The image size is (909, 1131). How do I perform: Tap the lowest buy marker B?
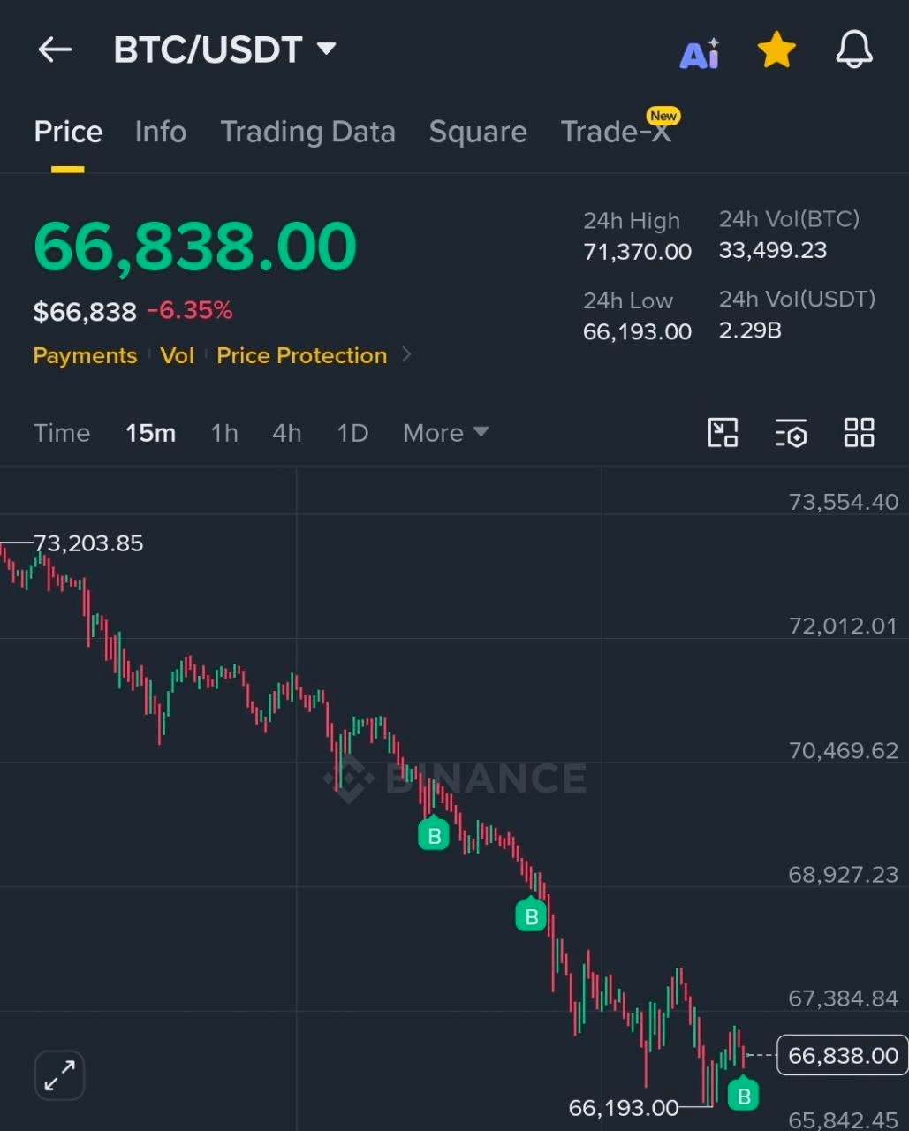(x=743, y=1094)
